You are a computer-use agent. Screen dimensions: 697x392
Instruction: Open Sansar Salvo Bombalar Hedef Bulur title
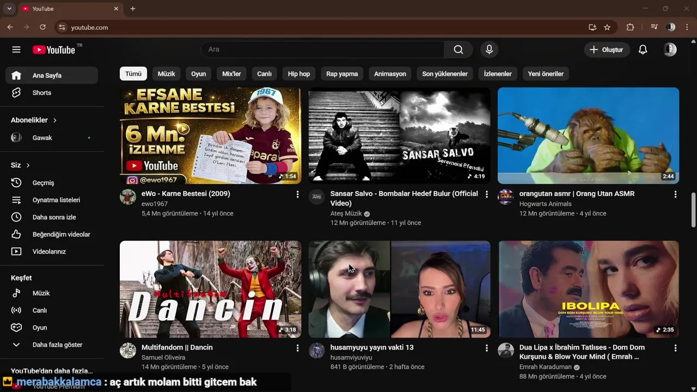(404, 199)
